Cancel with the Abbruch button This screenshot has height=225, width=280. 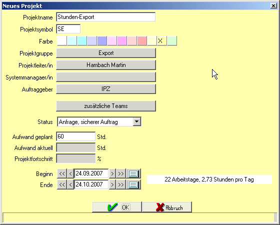click(167, 207)
